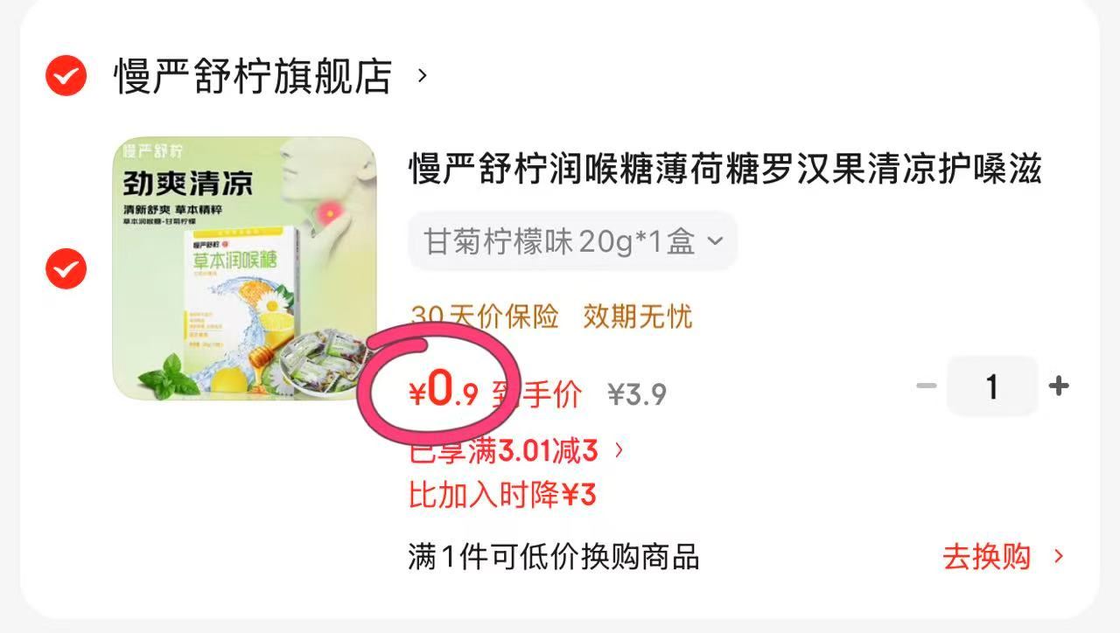
Task: Increase quantity with the plus icon
Action: pos(1059,386)
